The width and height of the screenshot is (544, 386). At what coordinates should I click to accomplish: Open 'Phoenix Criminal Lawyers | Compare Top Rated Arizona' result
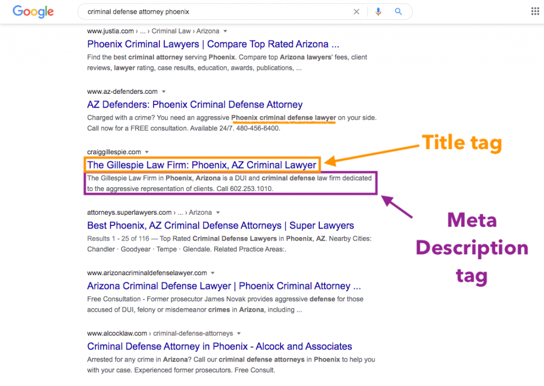coord(213,45)
